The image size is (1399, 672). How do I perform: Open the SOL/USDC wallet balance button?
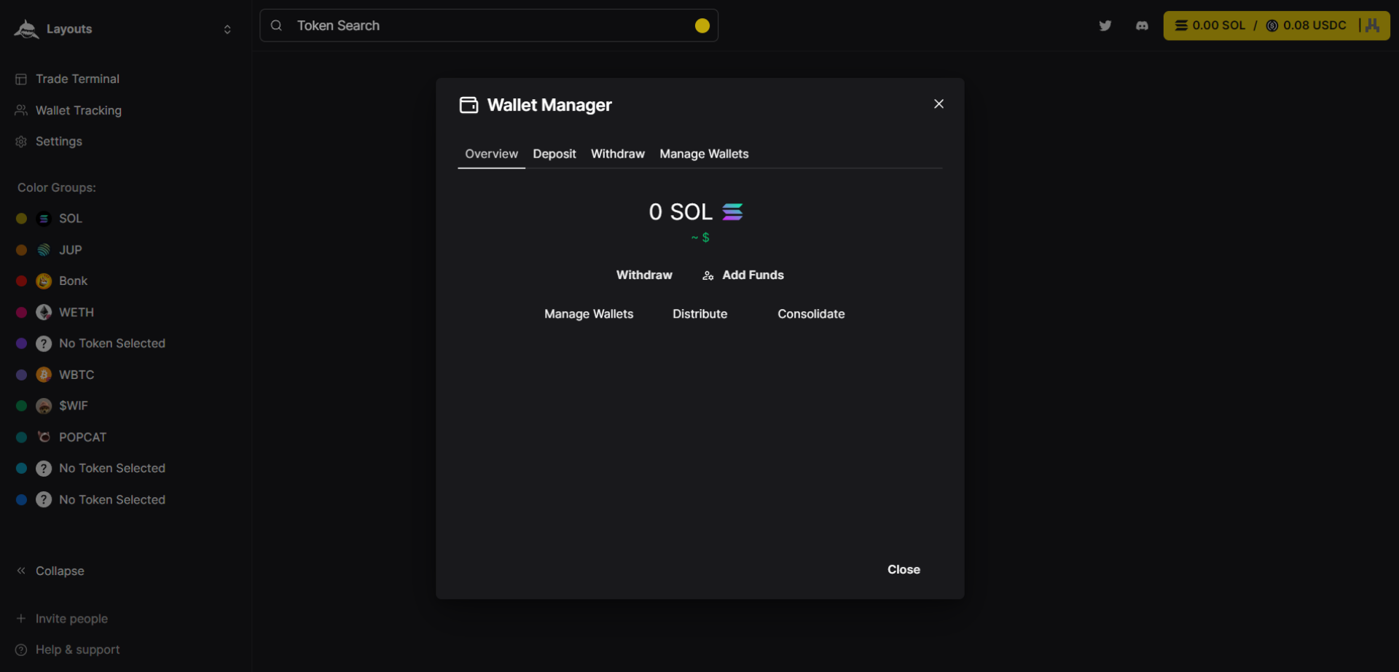(1276, 26)
